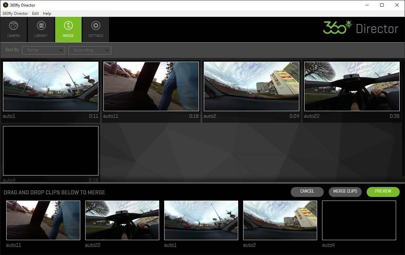Select auto4 clip in the merge tray
Viewport: 405px width, 255px height.
(x=359, y=220)
